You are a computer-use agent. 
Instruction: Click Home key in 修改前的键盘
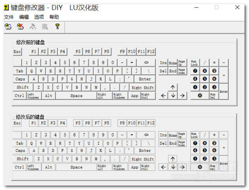pyautogui.click(x=173, y=63)
